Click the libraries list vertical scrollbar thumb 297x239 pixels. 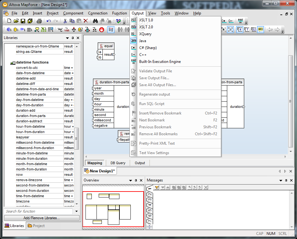[x=76, y=139]
